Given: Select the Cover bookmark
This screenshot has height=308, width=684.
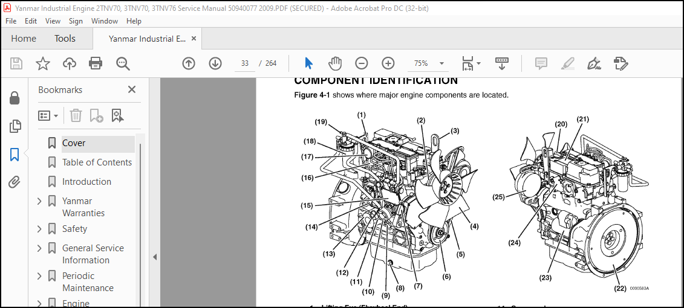Looking at the screenshot, I should click(74, 143).
